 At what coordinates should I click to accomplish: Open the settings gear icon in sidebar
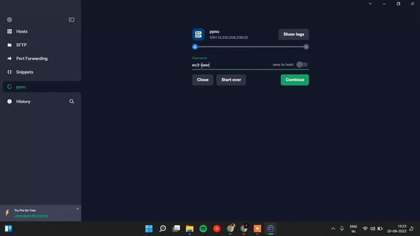pyautogui.click(x=10, y=20)
